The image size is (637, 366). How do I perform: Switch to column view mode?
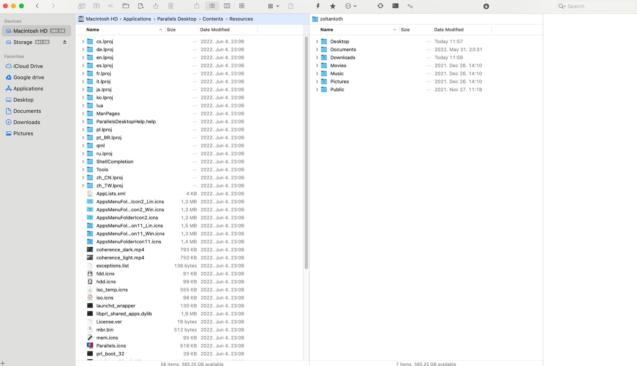click(x=227, y=6)
